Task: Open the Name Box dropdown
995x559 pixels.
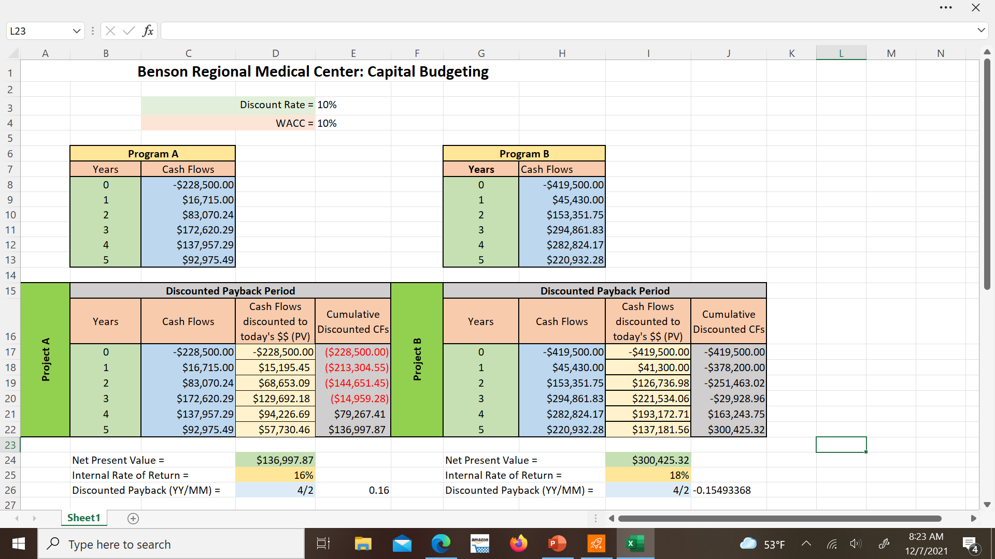Action: click(76, 31)
